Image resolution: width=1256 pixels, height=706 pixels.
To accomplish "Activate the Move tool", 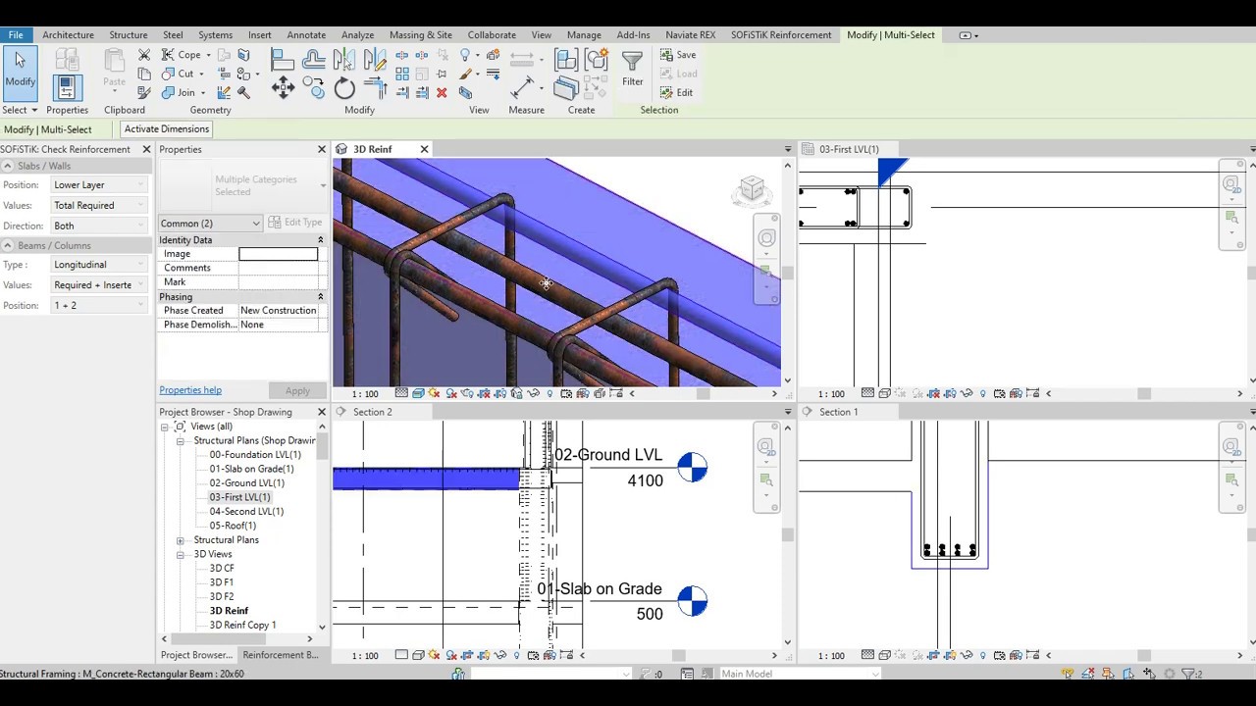I will click(x=283, y=89).
